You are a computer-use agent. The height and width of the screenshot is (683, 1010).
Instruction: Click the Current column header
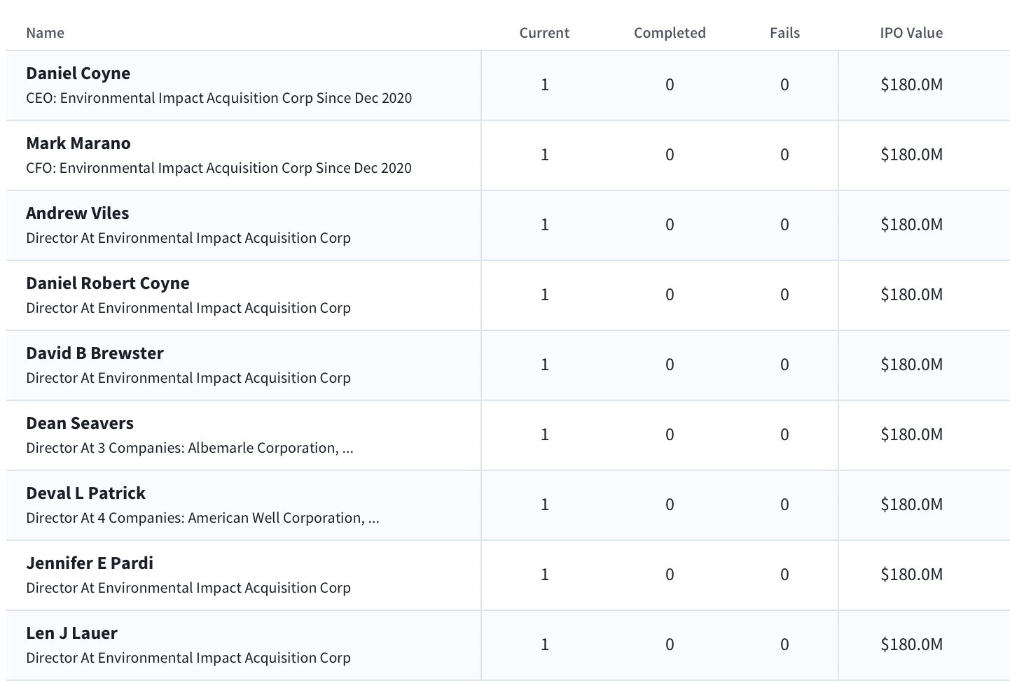click(544, 33)
